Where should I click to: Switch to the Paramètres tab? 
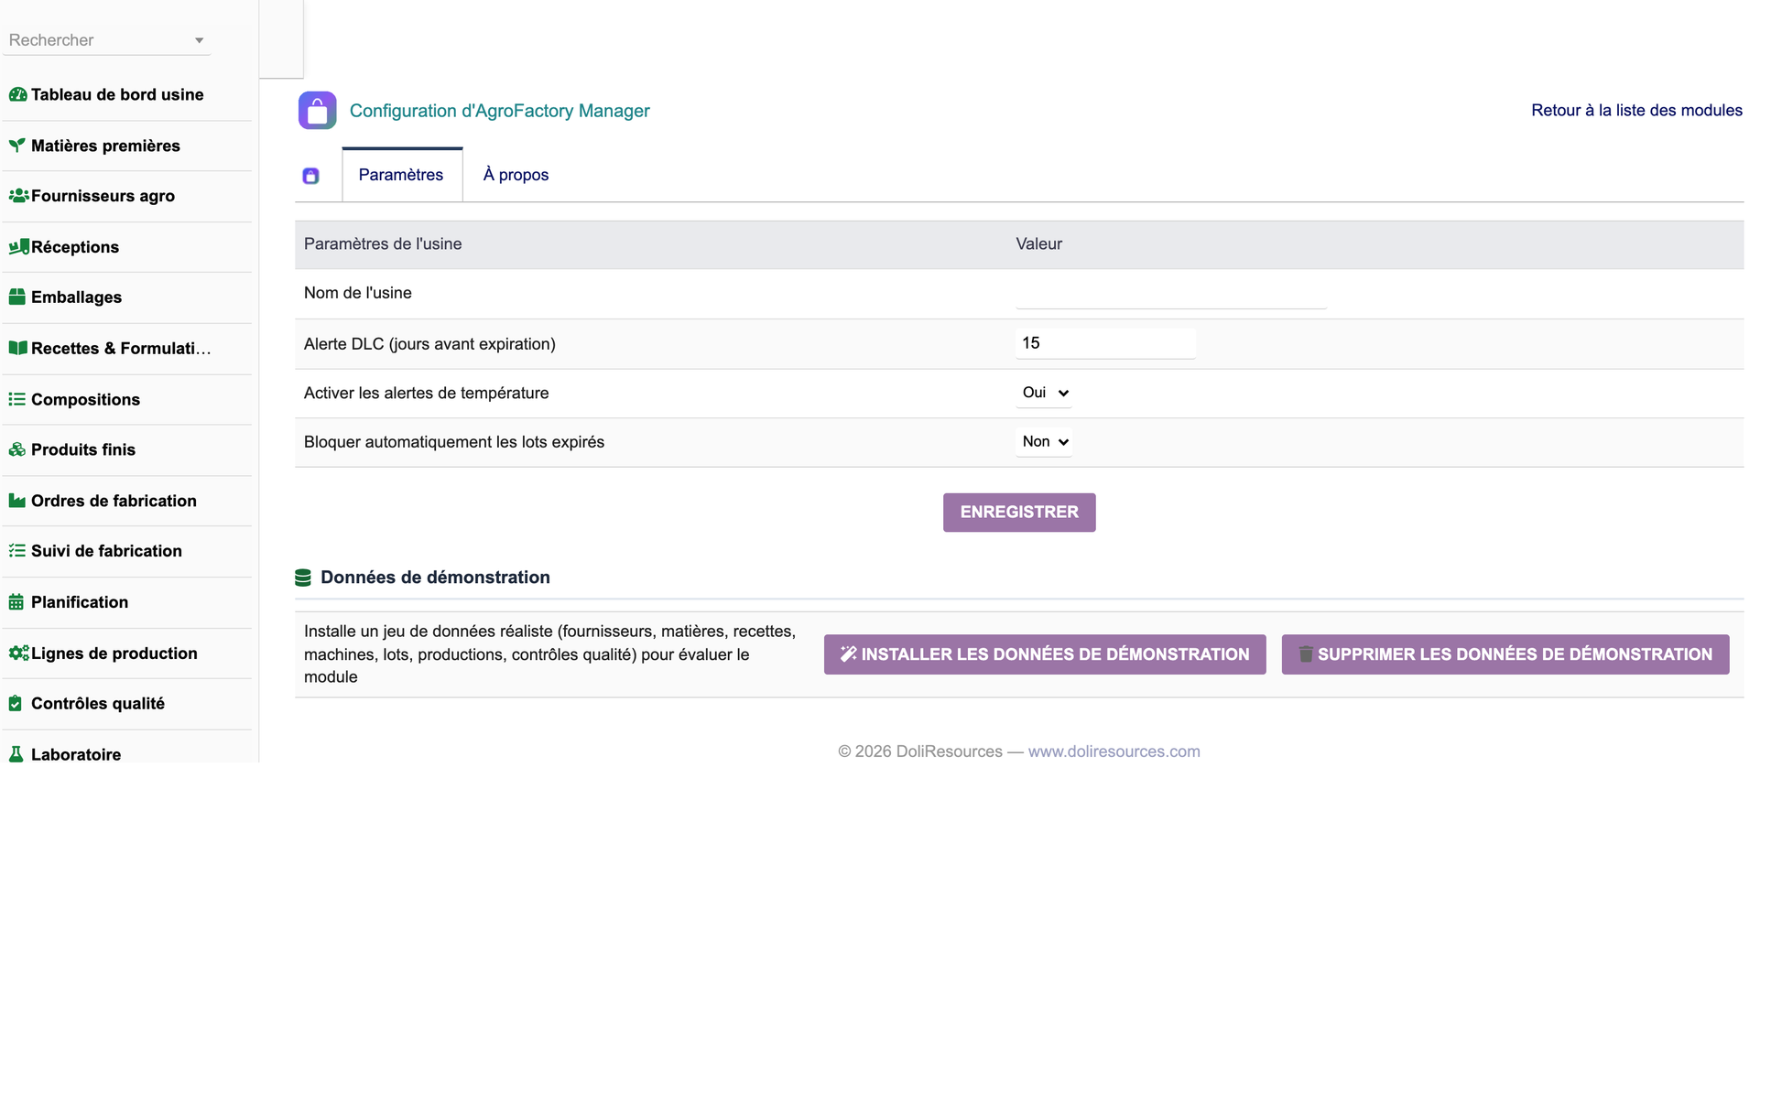(401, 175)
